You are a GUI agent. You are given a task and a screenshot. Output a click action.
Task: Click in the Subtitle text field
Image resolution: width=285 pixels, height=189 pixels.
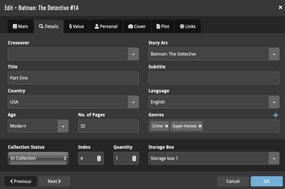tap(214, 78)
